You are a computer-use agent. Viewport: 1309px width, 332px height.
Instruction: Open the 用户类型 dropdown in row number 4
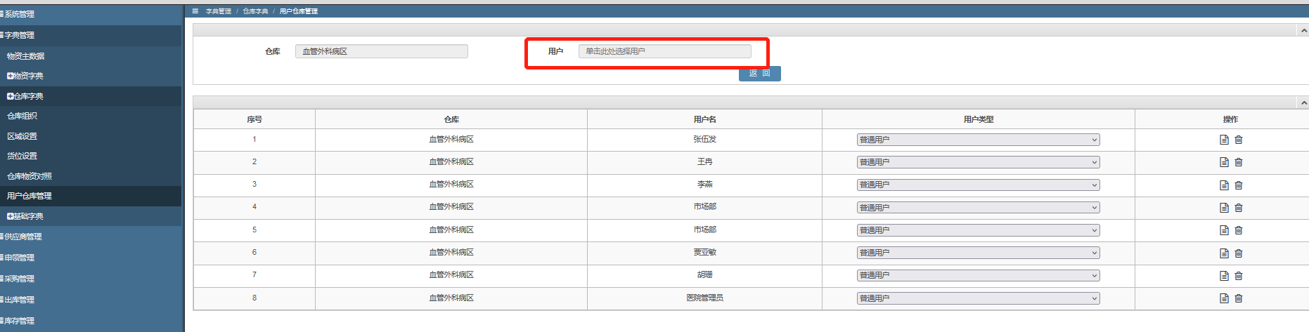978,208
